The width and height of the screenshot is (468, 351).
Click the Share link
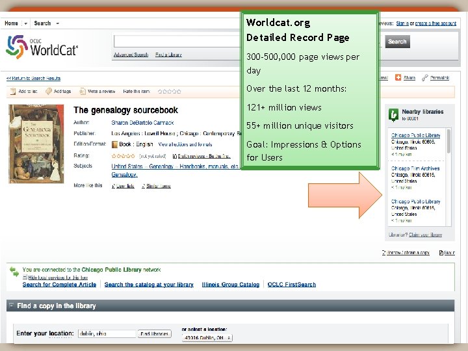click(x=409, y=78)
